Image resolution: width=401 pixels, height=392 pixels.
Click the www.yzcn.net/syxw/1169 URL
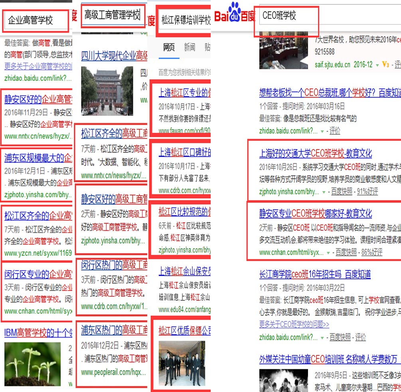point(38,253)
